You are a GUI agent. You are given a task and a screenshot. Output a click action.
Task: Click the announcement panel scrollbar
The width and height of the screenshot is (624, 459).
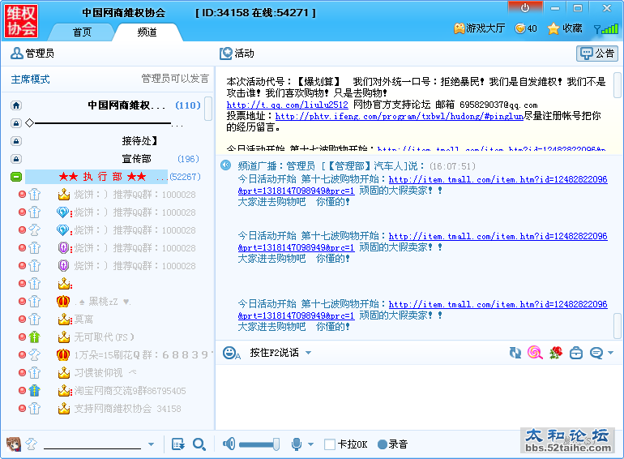pos(618,85)
